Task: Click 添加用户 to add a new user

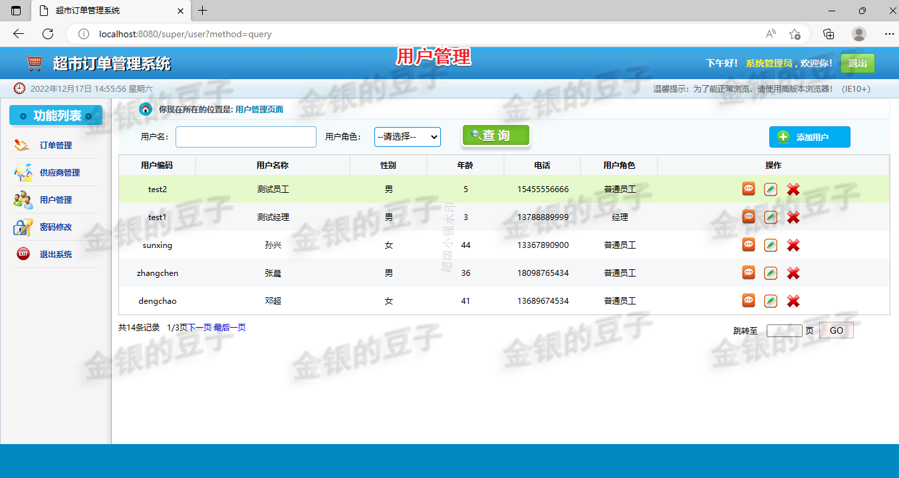Action: pyautogui.click(x=809, y=137)
